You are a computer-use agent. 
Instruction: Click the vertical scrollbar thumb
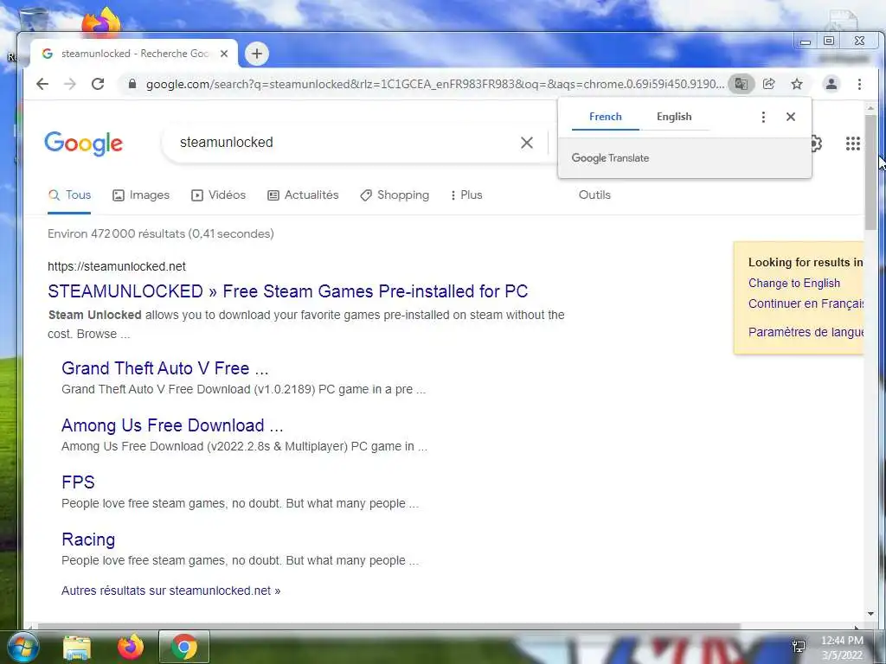point(870,172)
